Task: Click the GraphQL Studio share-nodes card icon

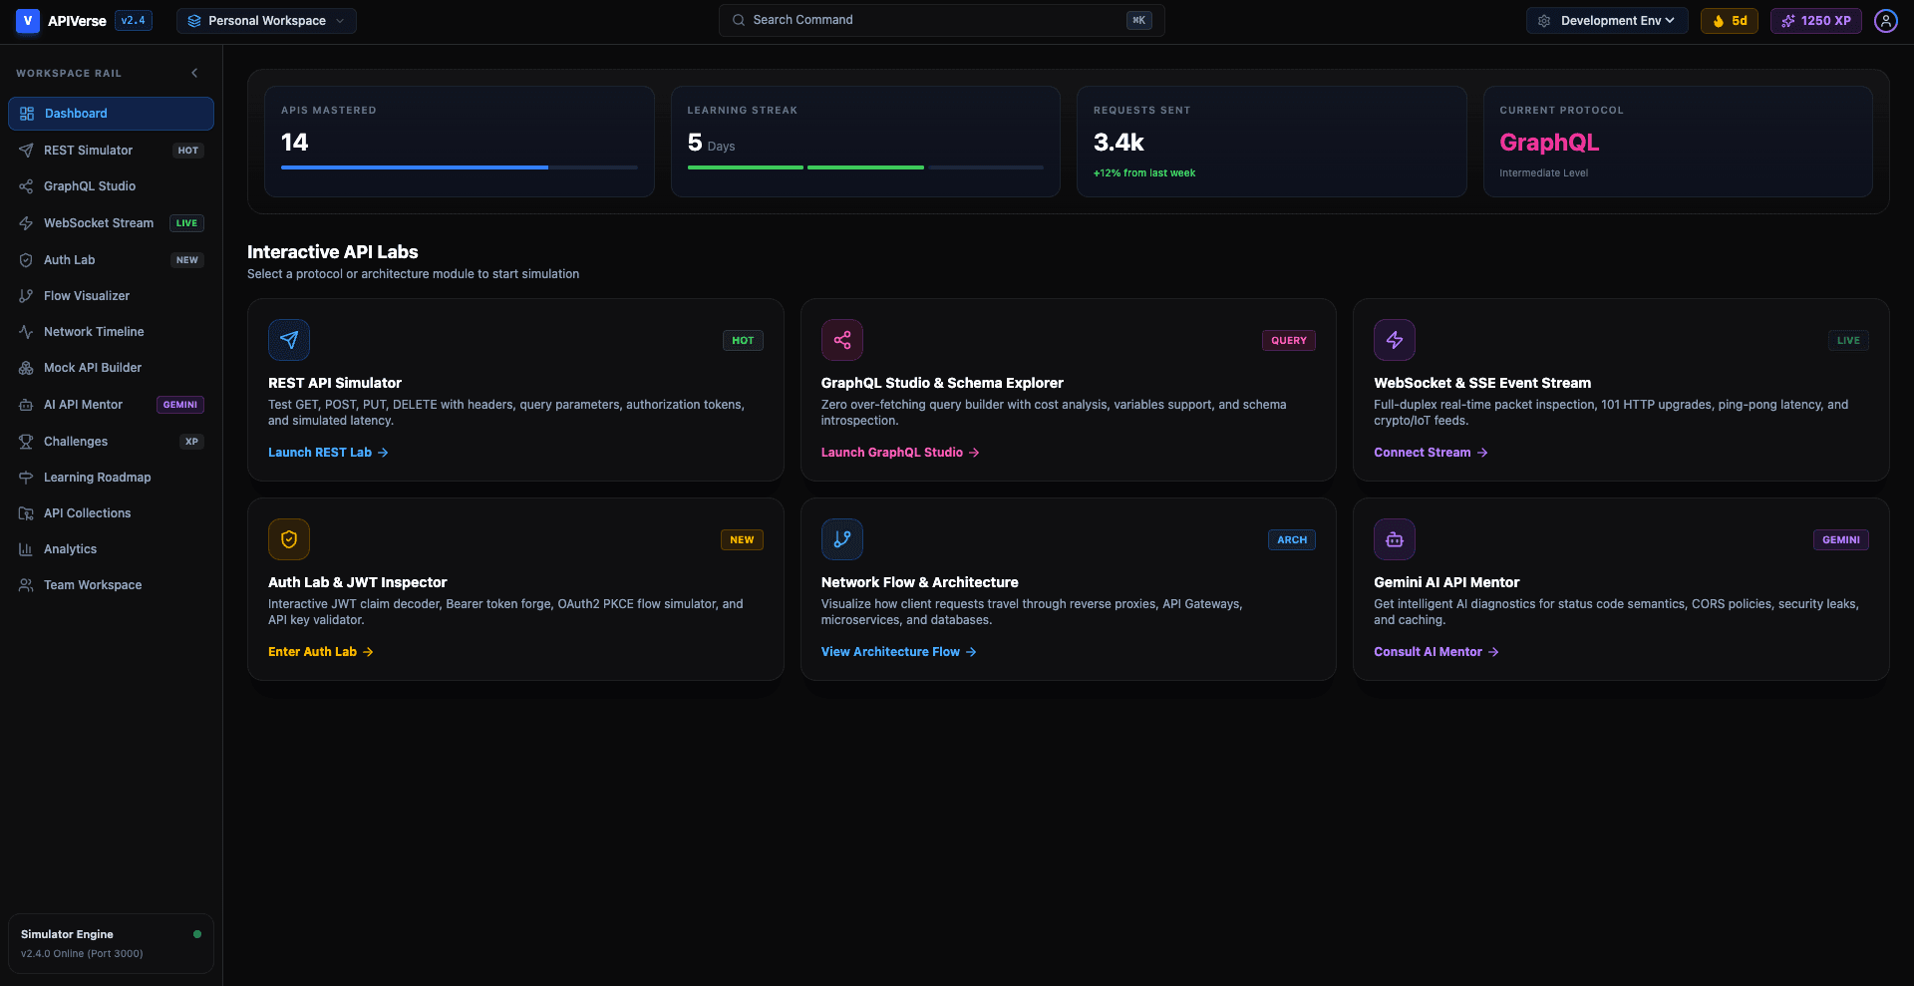Action: [x=842, y=340]
